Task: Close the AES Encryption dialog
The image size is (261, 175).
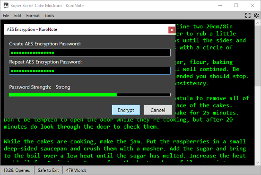Action: (172, 30)
